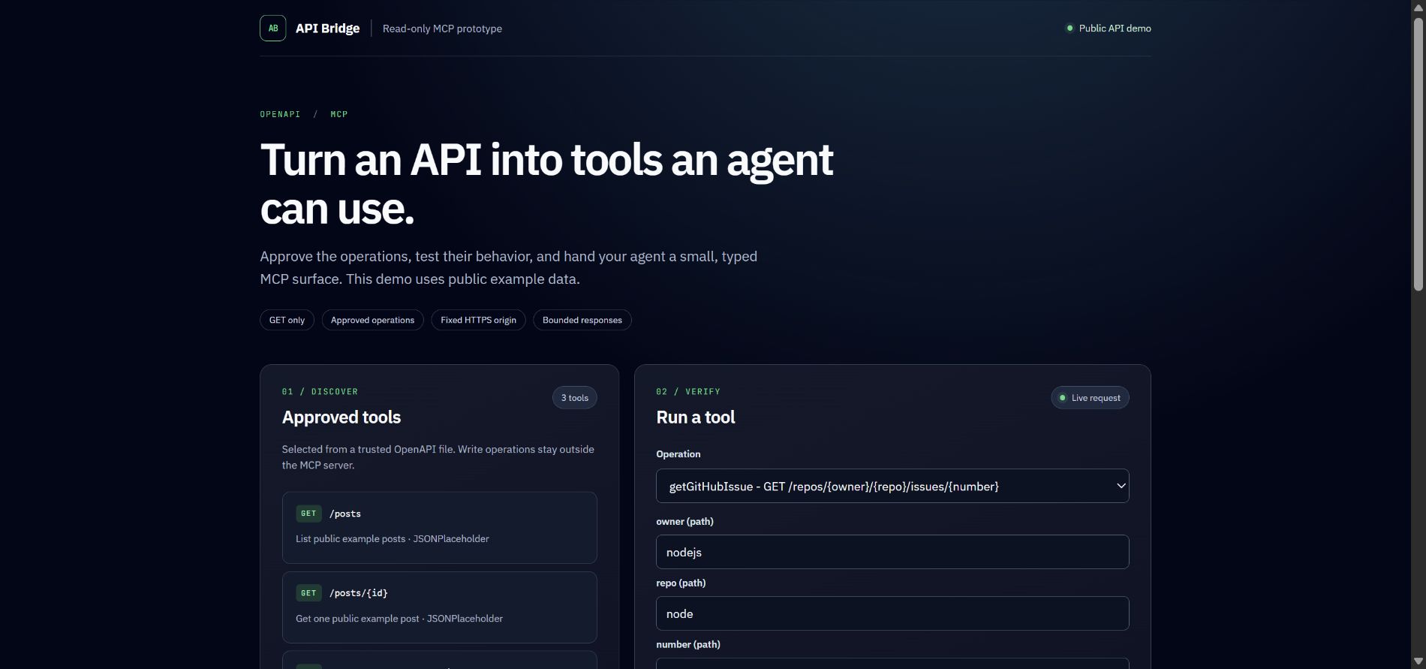Screen dimensions: 1426x669
Task: Click the 'MCP' eyebrow text
Action: 339,114
